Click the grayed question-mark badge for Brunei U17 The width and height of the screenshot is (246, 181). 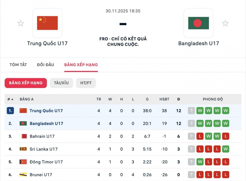click(191, 175)
